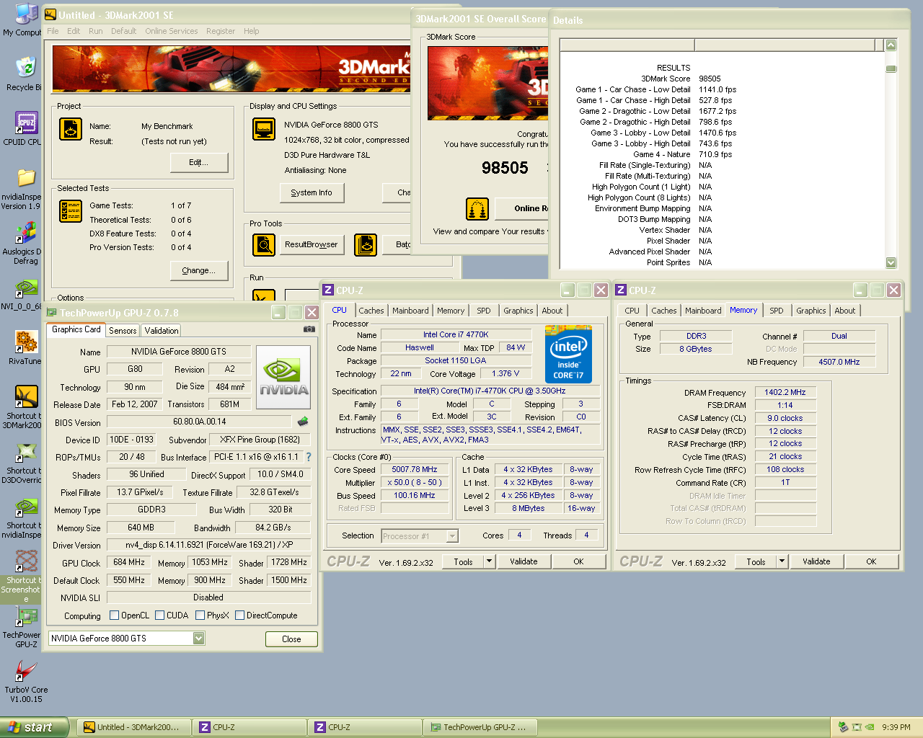Click Close button in GPU-Z
Viewport: 923px width, 738px height.
coord(291,639)
